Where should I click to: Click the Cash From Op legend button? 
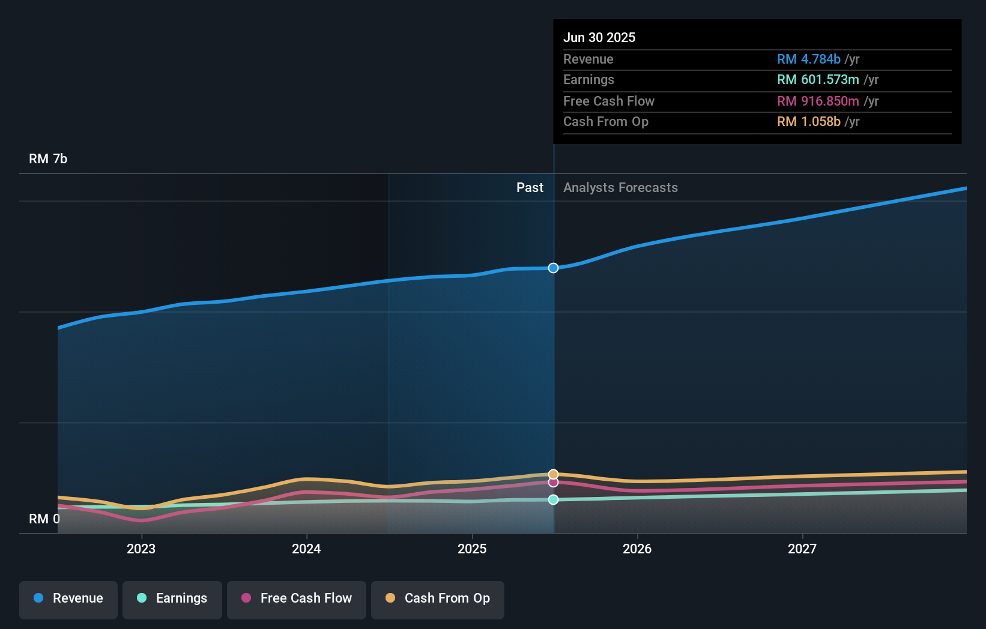point(438,598)
